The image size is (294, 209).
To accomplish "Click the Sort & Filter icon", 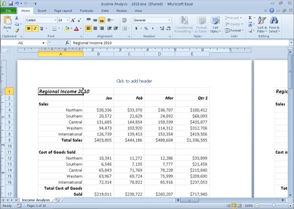I will [262, 24].
